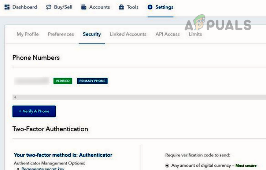
Task: Click the Accounts wallet icon
Action: (x=84, y=7)
